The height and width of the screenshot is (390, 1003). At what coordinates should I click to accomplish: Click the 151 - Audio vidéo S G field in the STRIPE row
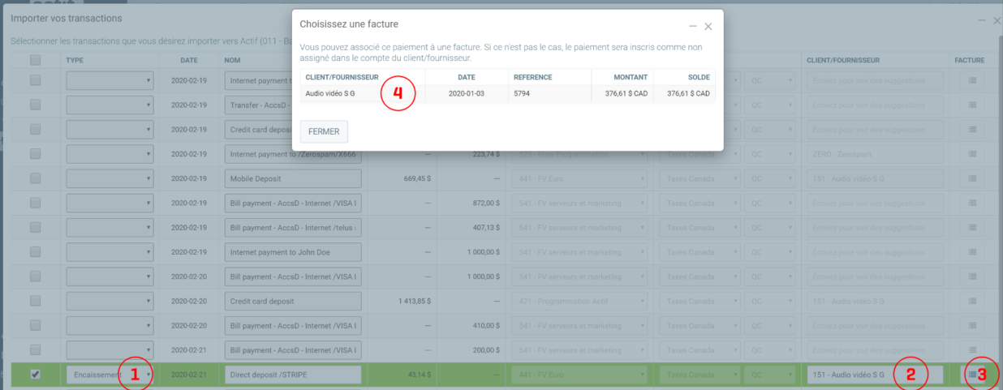pyautogui.click(x=875, y=375)
